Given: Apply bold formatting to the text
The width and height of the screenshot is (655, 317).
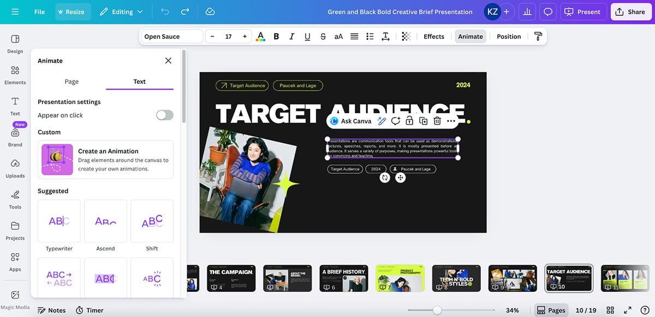Looking at the screenshot, I should tap(276, 36).
